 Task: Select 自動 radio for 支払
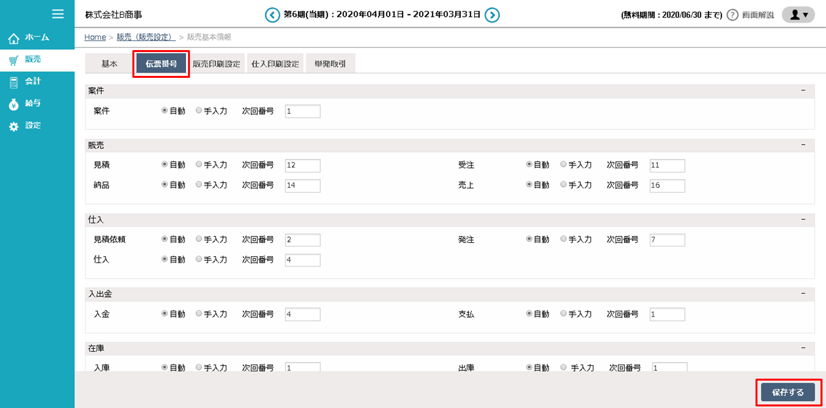coord(529,313)
